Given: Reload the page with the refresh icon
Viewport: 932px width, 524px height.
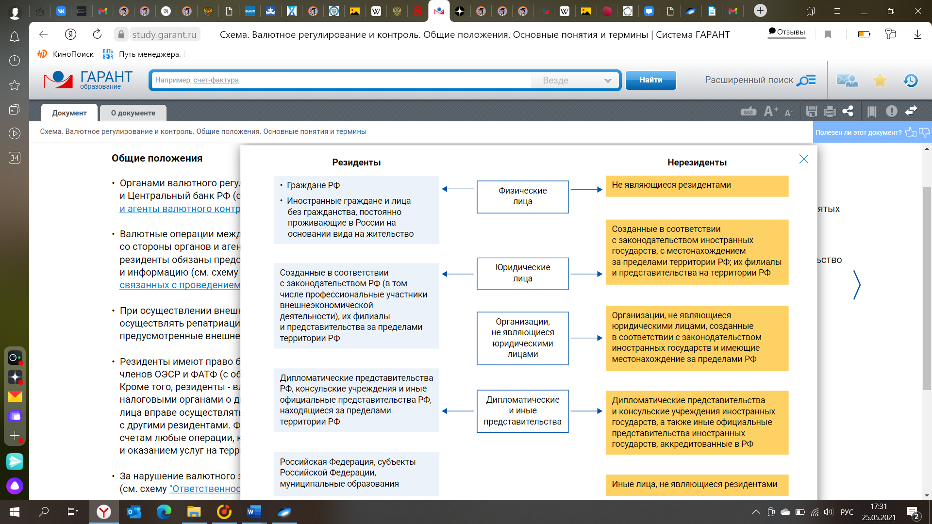Looking at the screenshot, I should click(x=97, y=34).
